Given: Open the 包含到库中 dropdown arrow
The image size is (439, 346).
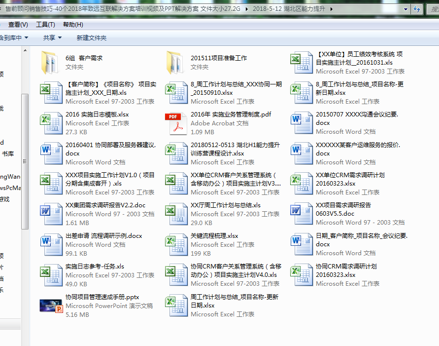Looking at the screenshot, I should pyautogui.click(x=26, y=38).
